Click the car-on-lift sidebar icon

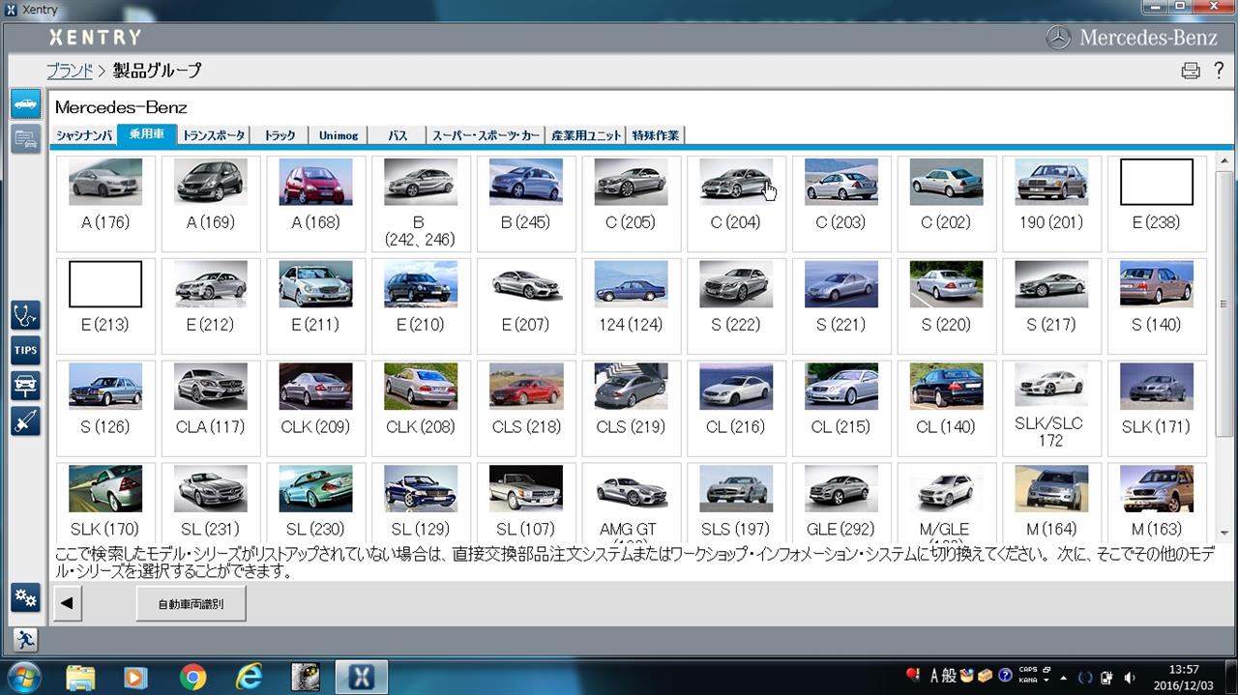click(x=25, y=385)
